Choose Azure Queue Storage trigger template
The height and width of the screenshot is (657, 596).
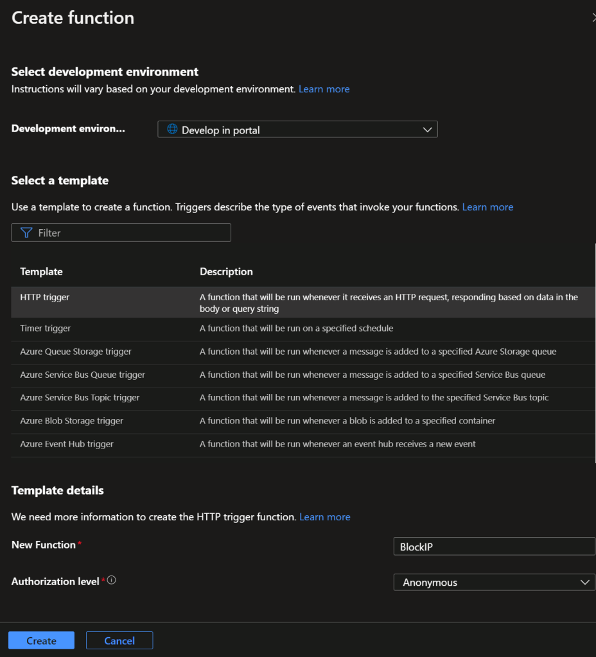(x=76, y=352)
